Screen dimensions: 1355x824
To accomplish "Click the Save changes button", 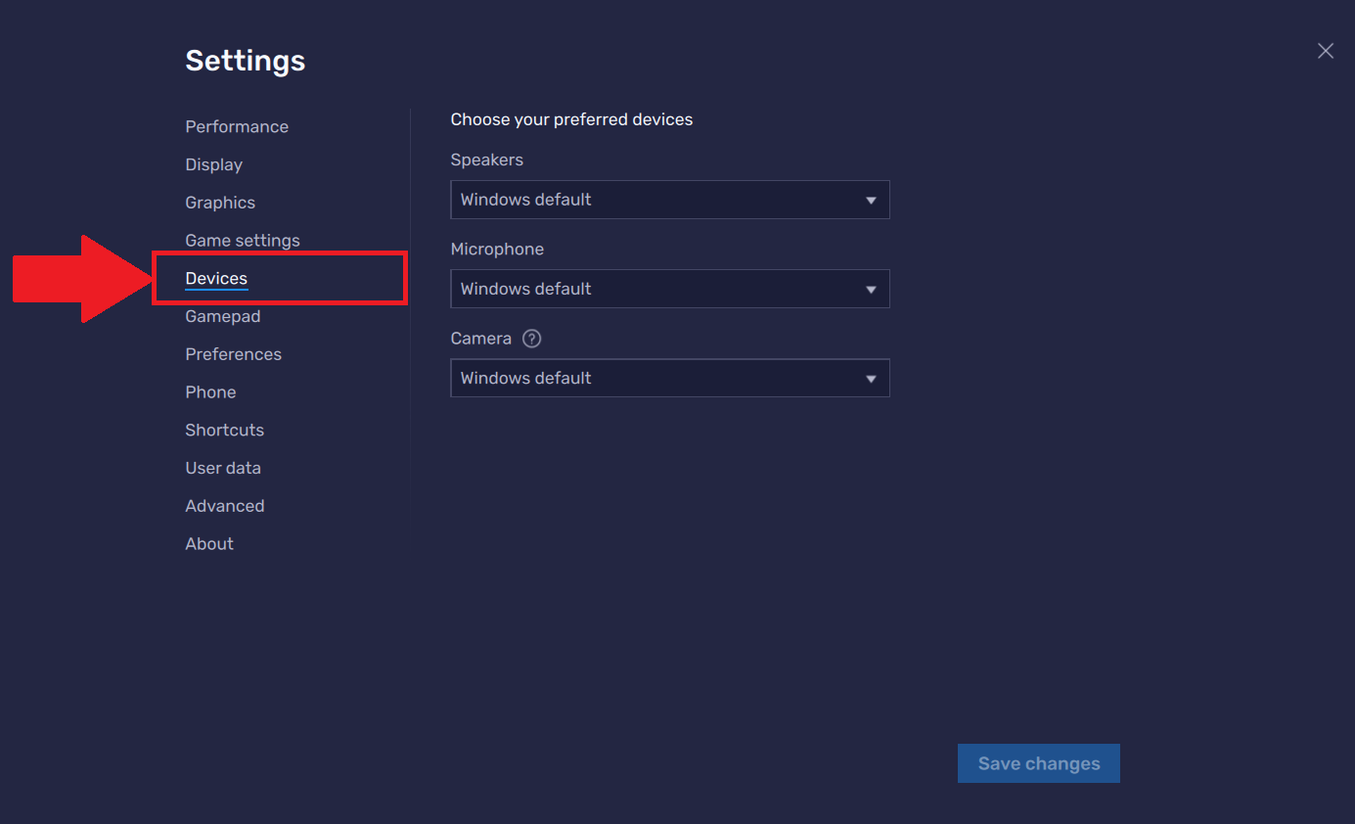I will pyautogui.click(x=1038, y=763).
